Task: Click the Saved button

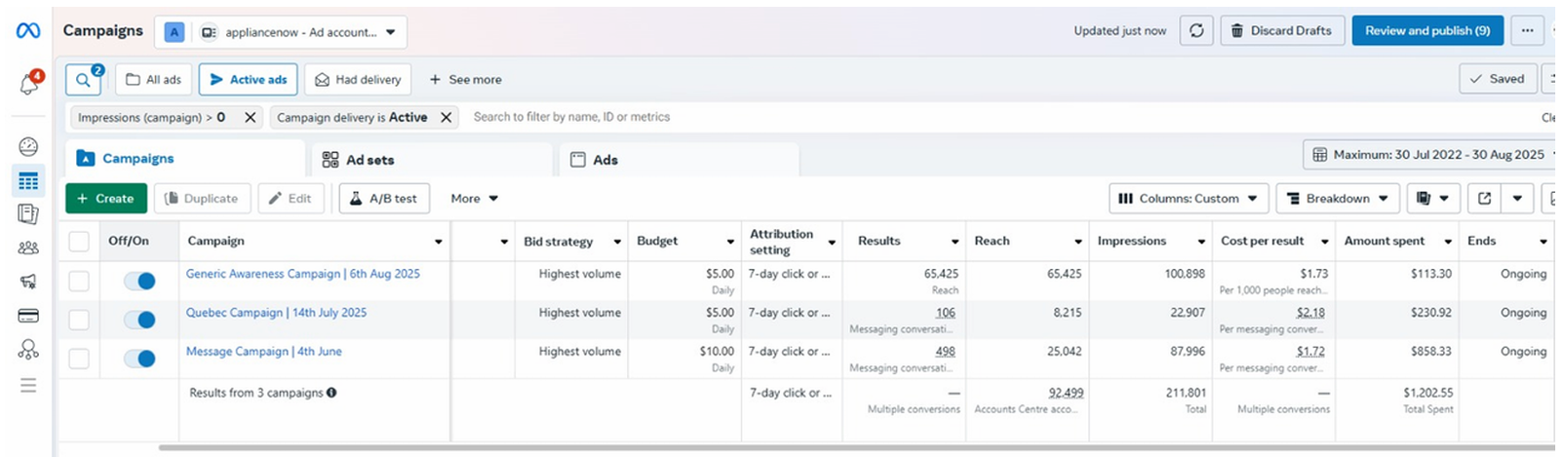Action: (x=1498, y=79)
